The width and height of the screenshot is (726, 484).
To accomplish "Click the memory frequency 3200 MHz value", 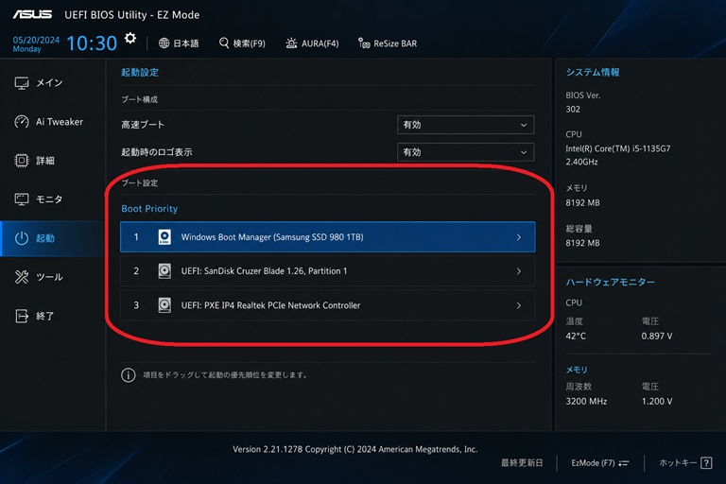I will click(586, 401).
